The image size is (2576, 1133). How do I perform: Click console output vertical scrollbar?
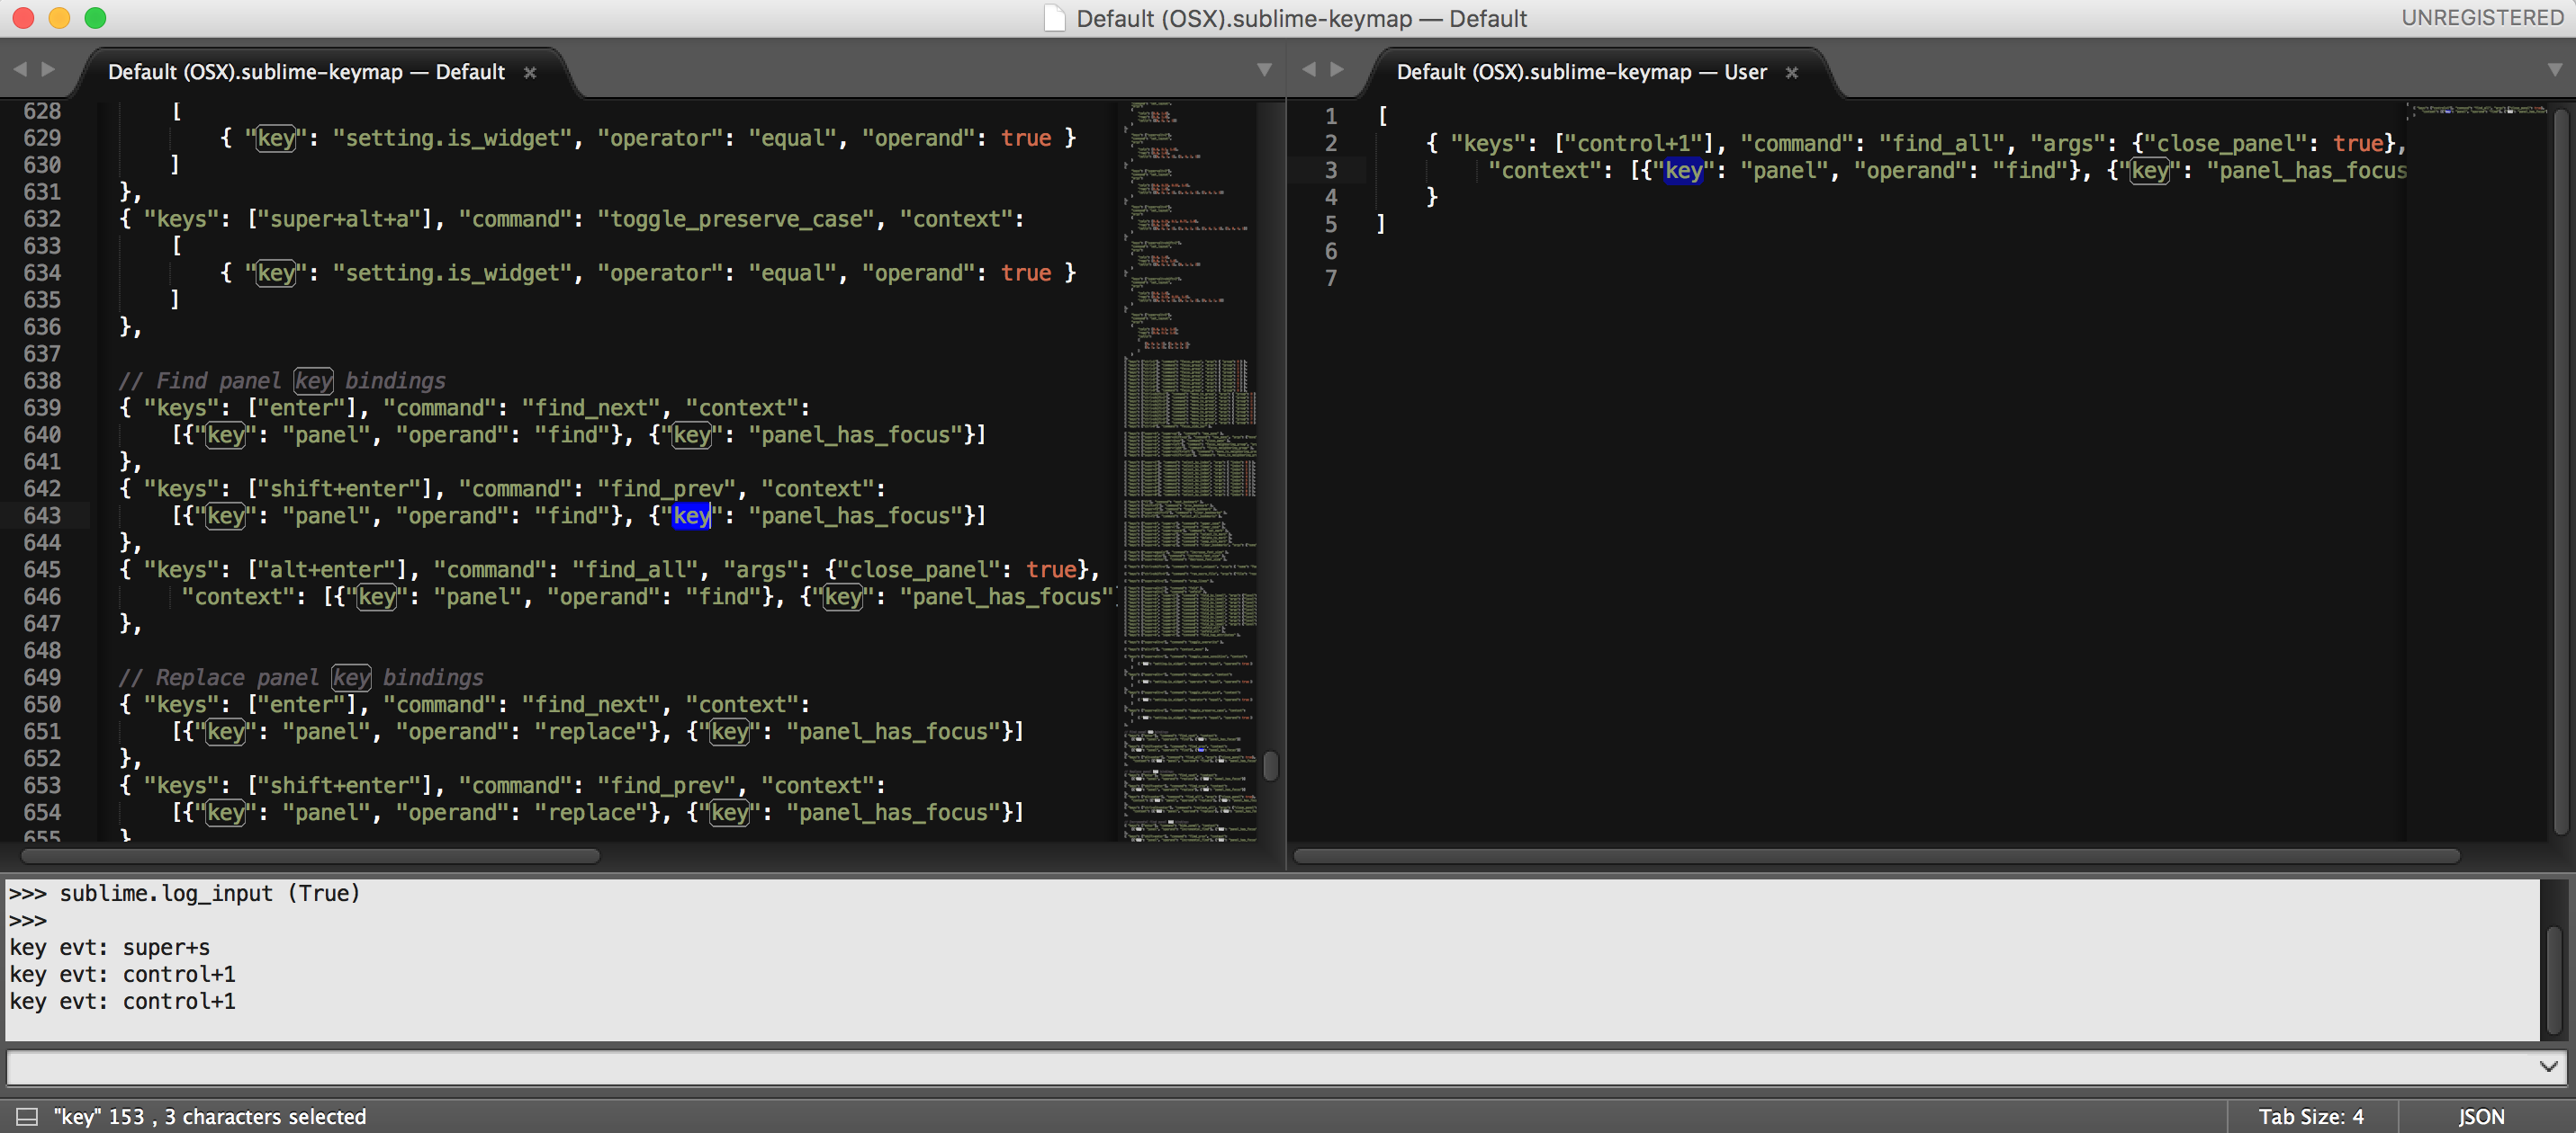point(2554,979)
